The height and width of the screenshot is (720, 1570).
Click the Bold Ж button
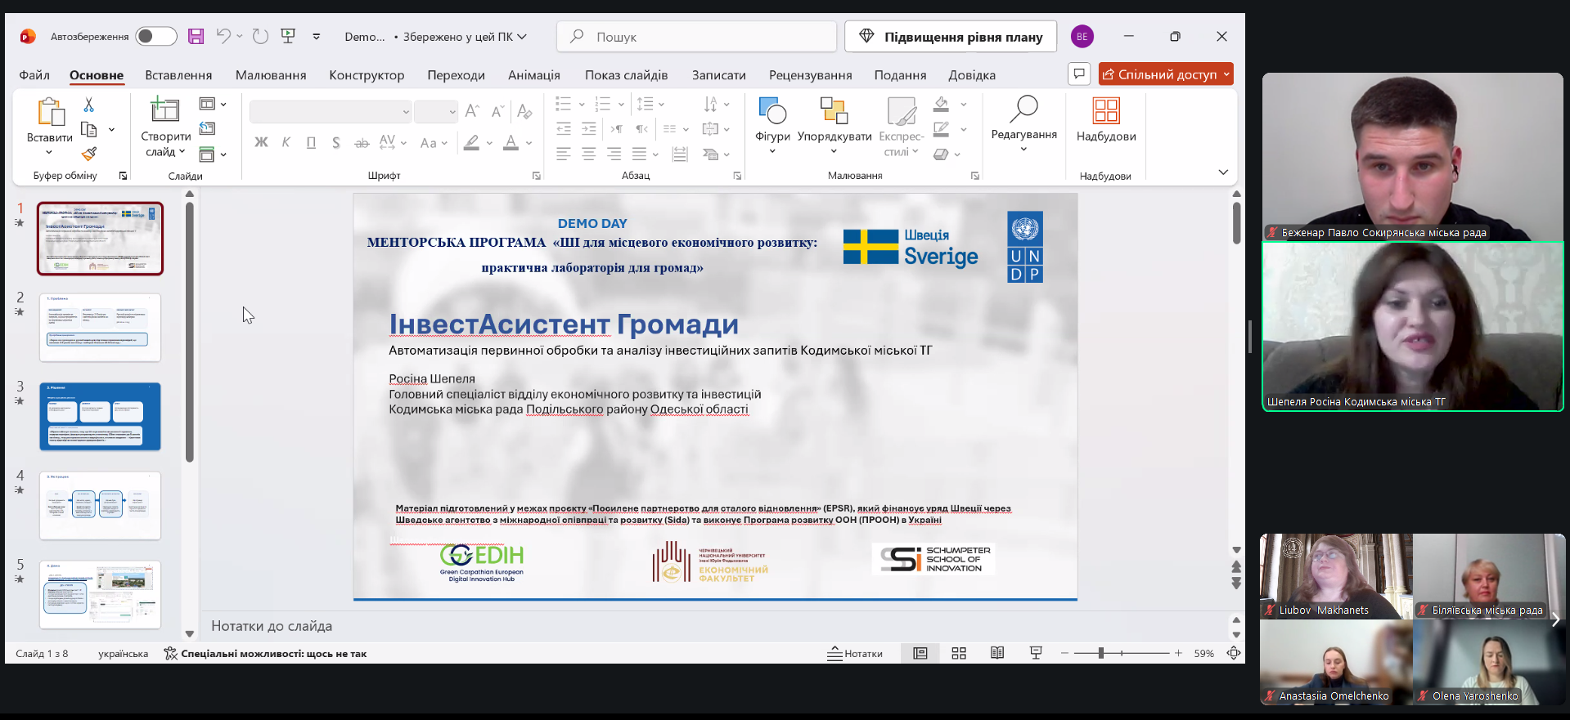tap(261, 142)
